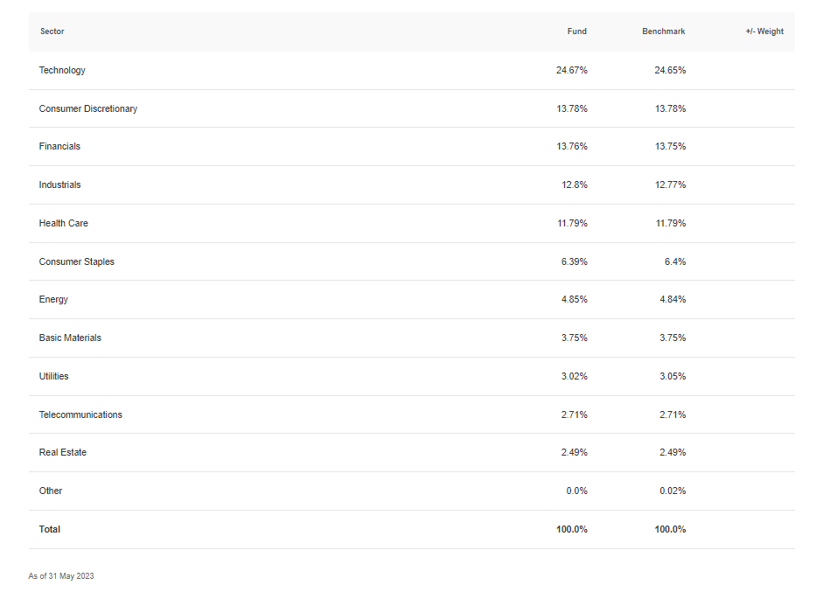
Task: Click the Other sector benchmark value 0.02%
Action: coord(673,491)
